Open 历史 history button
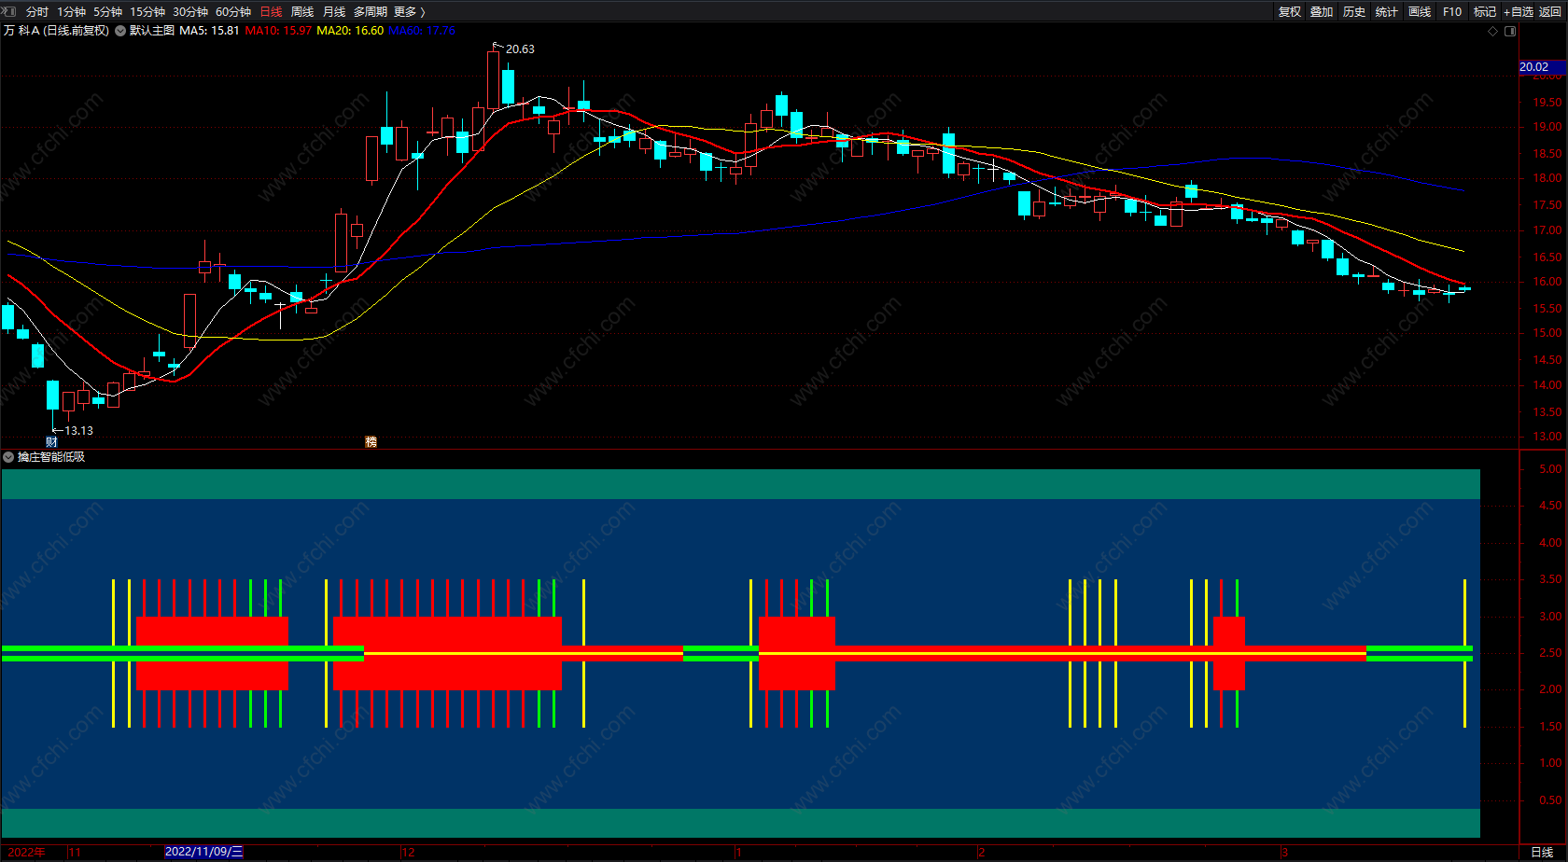Viewport: 1568px width, 862px height. coord(1354,11)
